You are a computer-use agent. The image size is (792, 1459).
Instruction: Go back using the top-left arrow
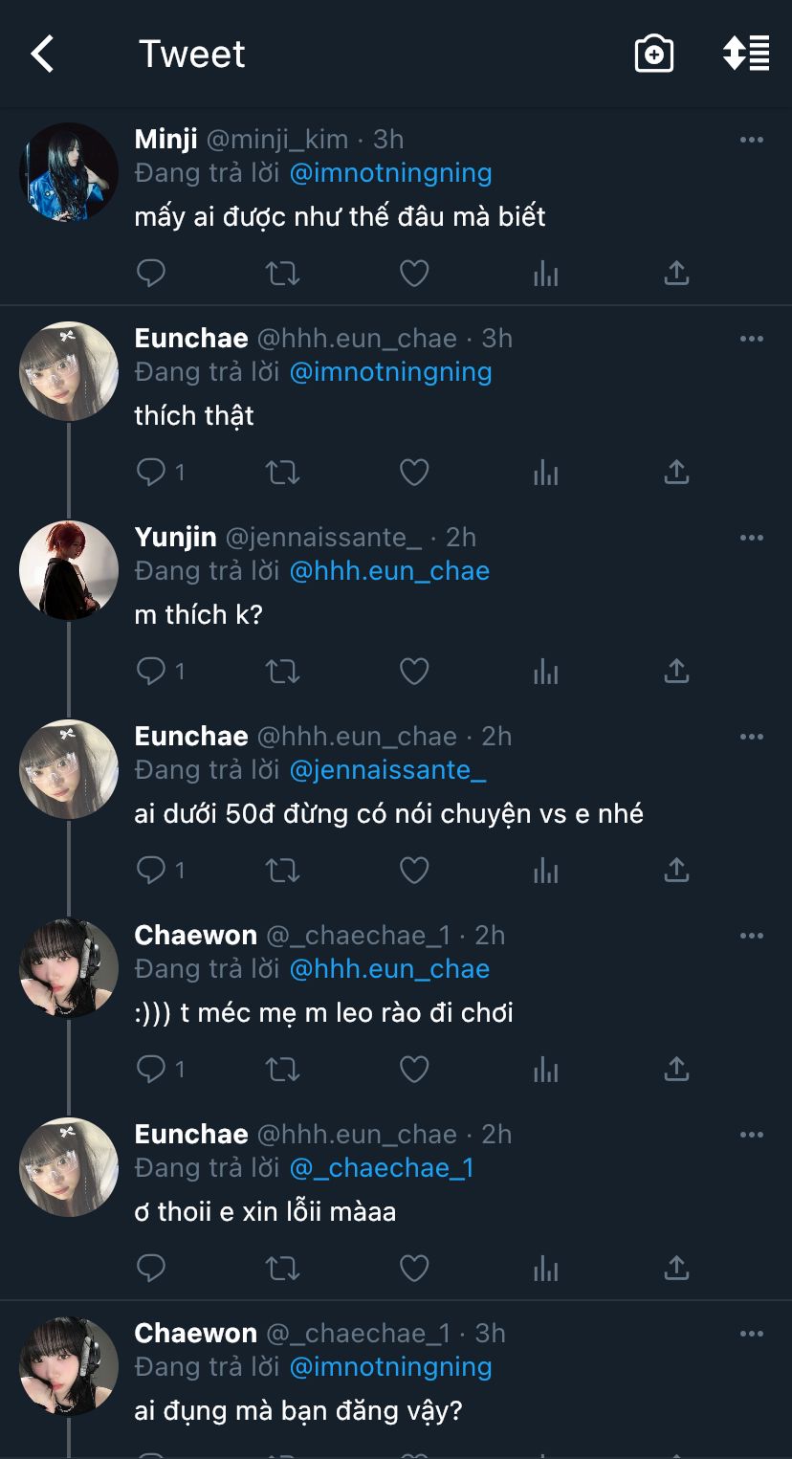click(x=43, y=55)
